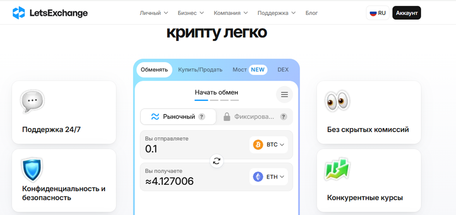Show help for the fixed rate option
Viewport: 456px width, 215px height.
click(284, 117)
